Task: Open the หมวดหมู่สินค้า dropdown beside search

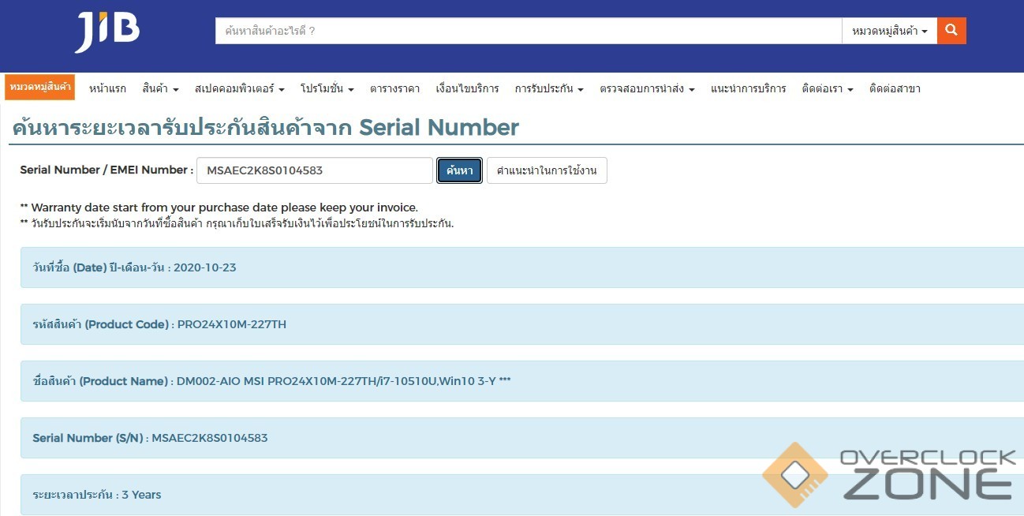Action: pos(890,31)
